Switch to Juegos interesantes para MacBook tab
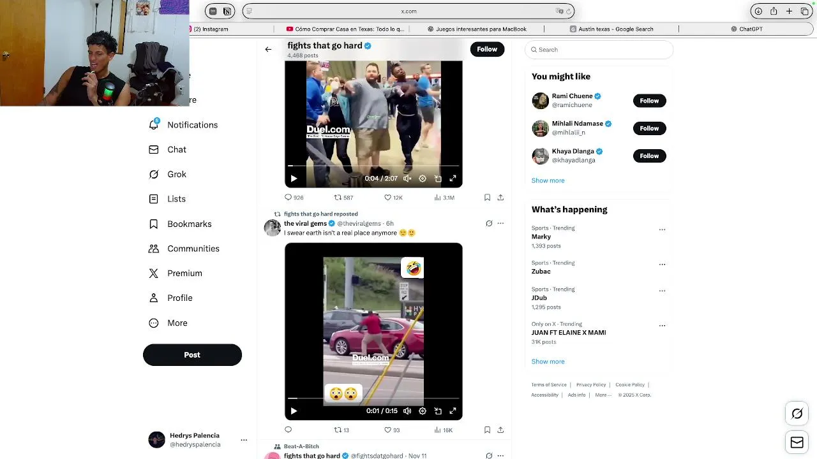817x459 pixels. [477, 29]
